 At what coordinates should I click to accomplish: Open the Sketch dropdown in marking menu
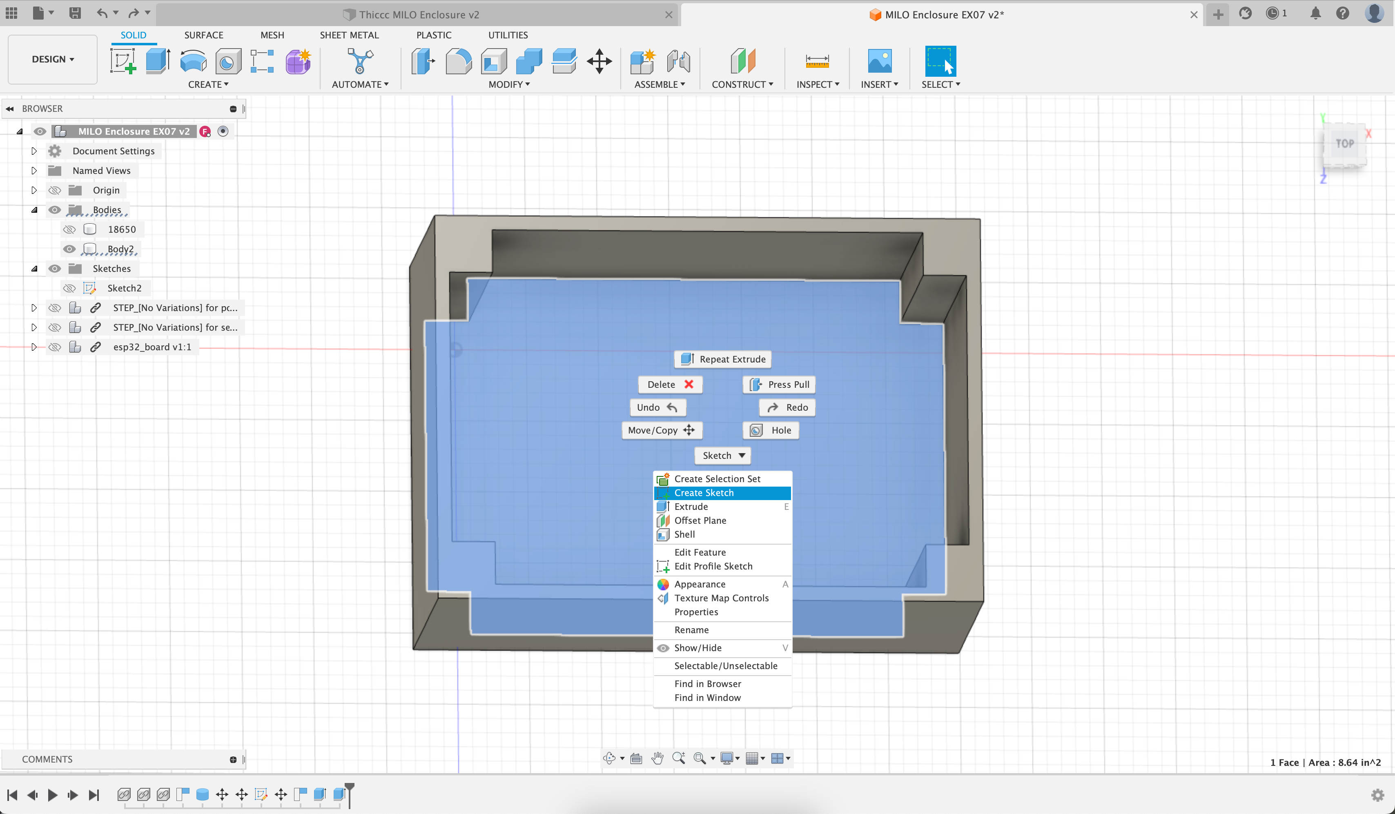click(722, 456)
